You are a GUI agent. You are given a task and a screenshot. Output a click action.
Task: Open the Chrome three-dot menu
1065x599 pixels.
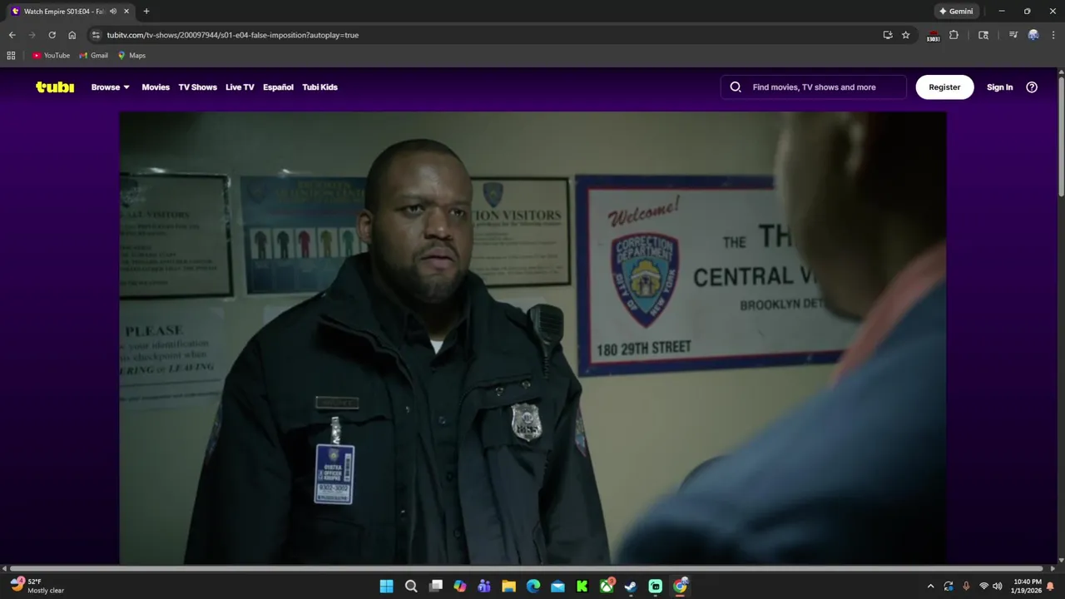coord(1052,35)
